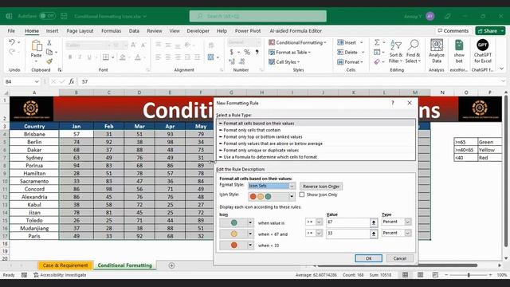Open the Case & Requirement sheet tab
510x287 pixels.
point(65,265)
